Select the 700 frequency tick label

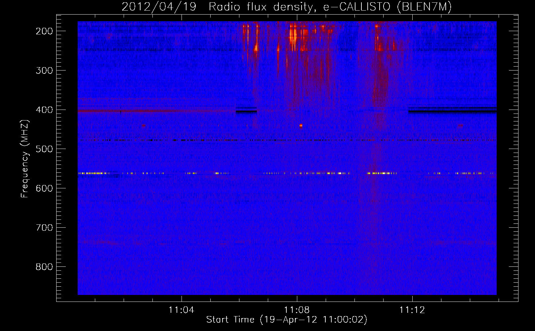[44, 228]
